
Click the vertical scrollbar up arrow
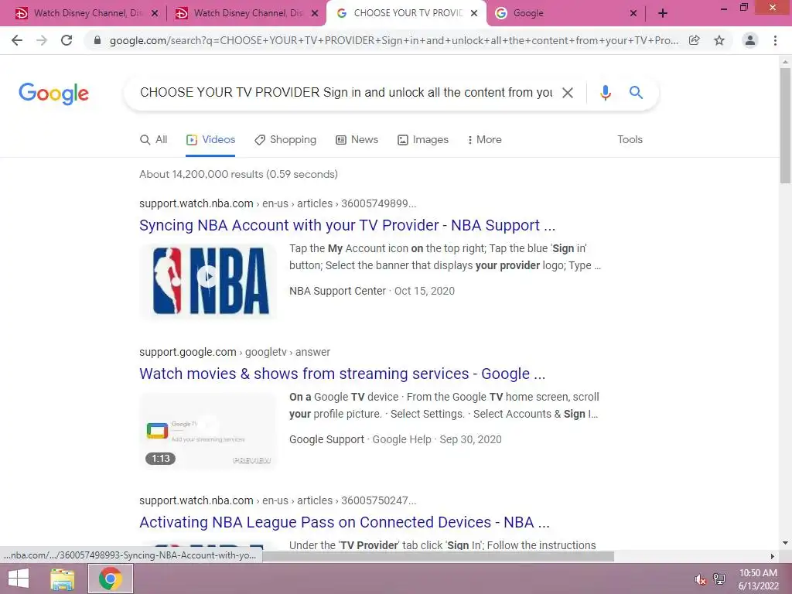pos(785,62)
